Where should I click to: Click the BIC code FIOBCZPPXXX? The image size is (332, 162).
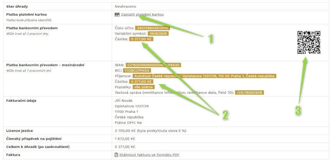point(137,71)
